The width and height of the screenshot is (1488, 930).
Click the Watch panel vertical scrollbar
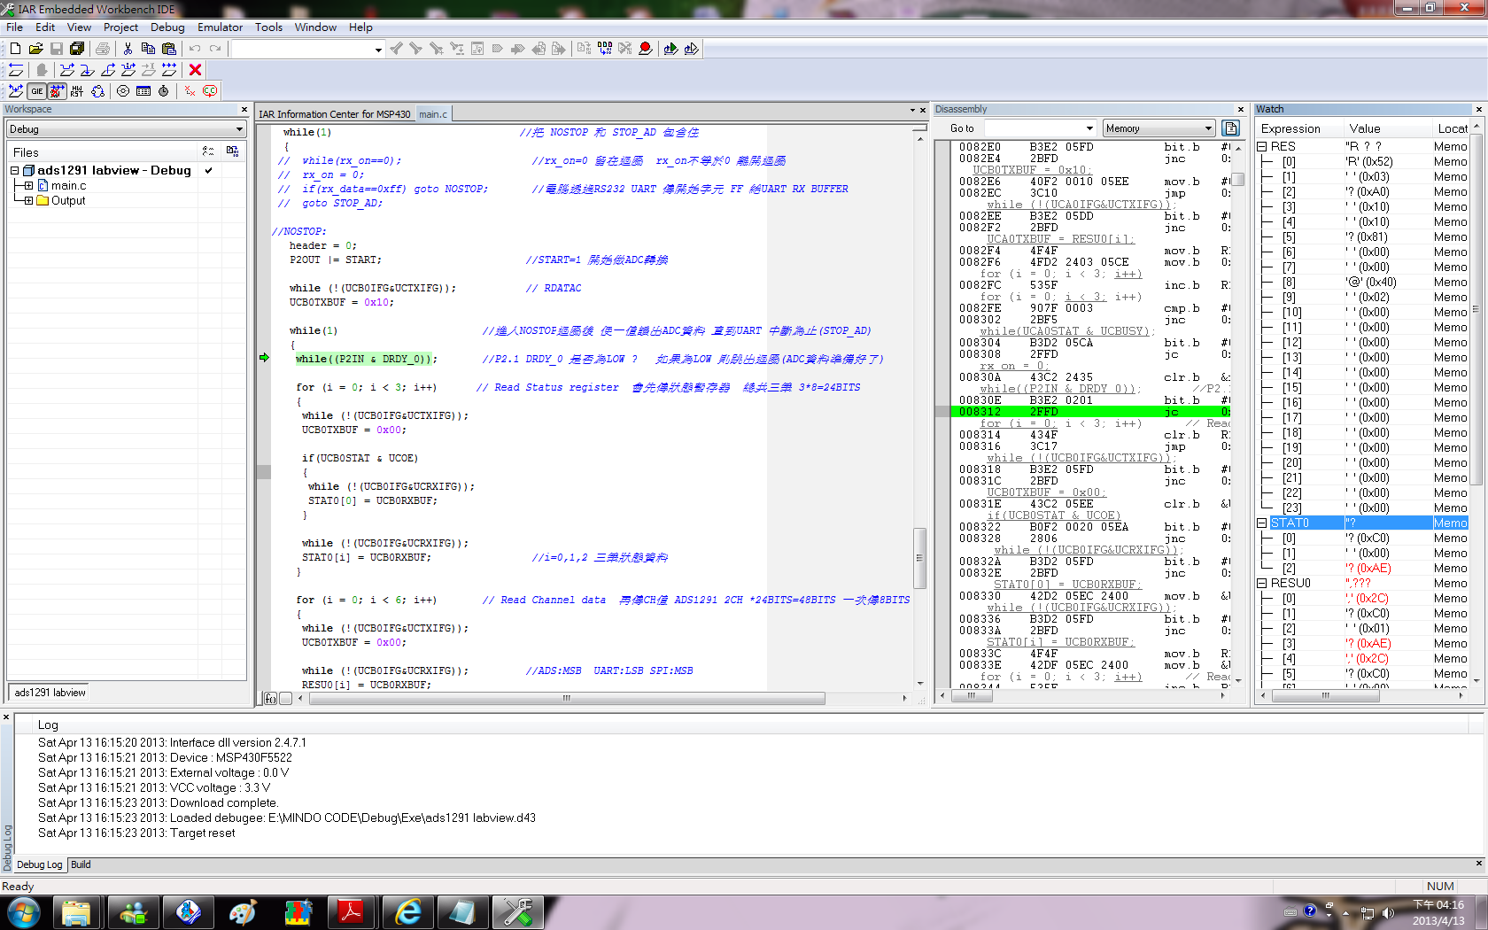1476,310
